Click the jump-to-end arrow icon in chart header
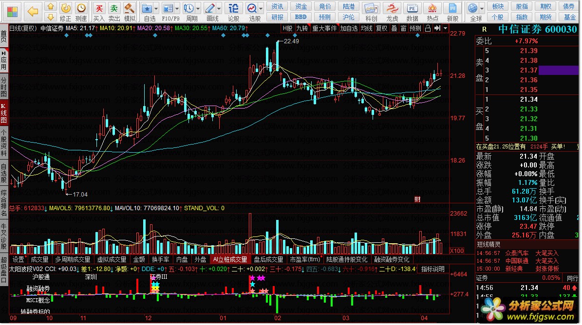 pos(437,28)
